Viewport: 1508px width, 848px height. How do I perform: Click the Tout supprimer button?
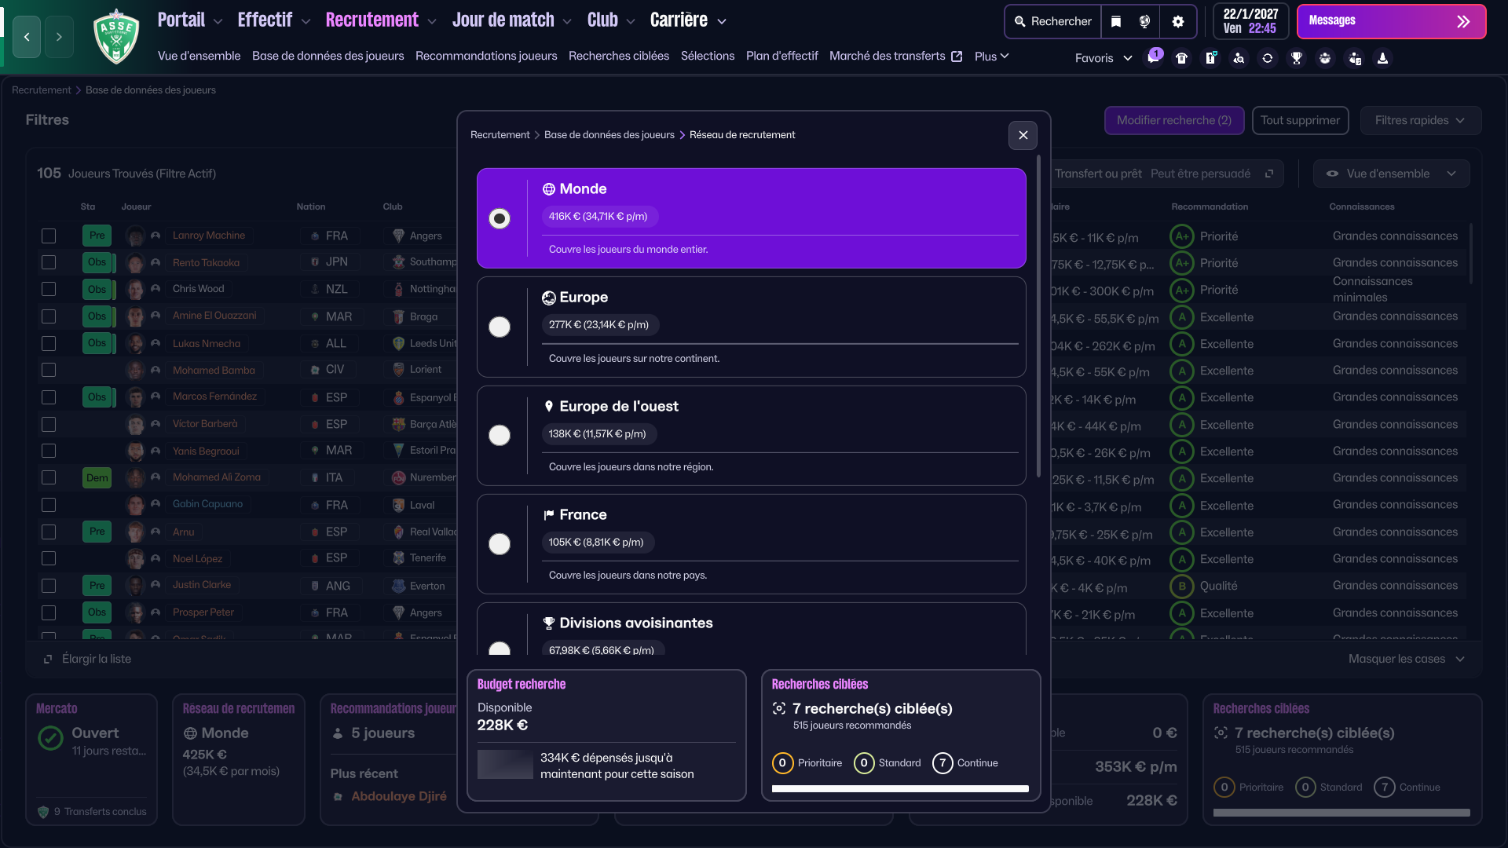point(1300,120)
